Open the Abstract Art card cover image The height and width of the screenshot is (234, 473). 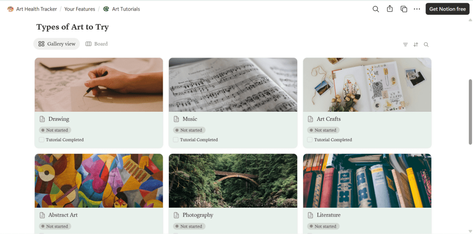tap(99, 181)
